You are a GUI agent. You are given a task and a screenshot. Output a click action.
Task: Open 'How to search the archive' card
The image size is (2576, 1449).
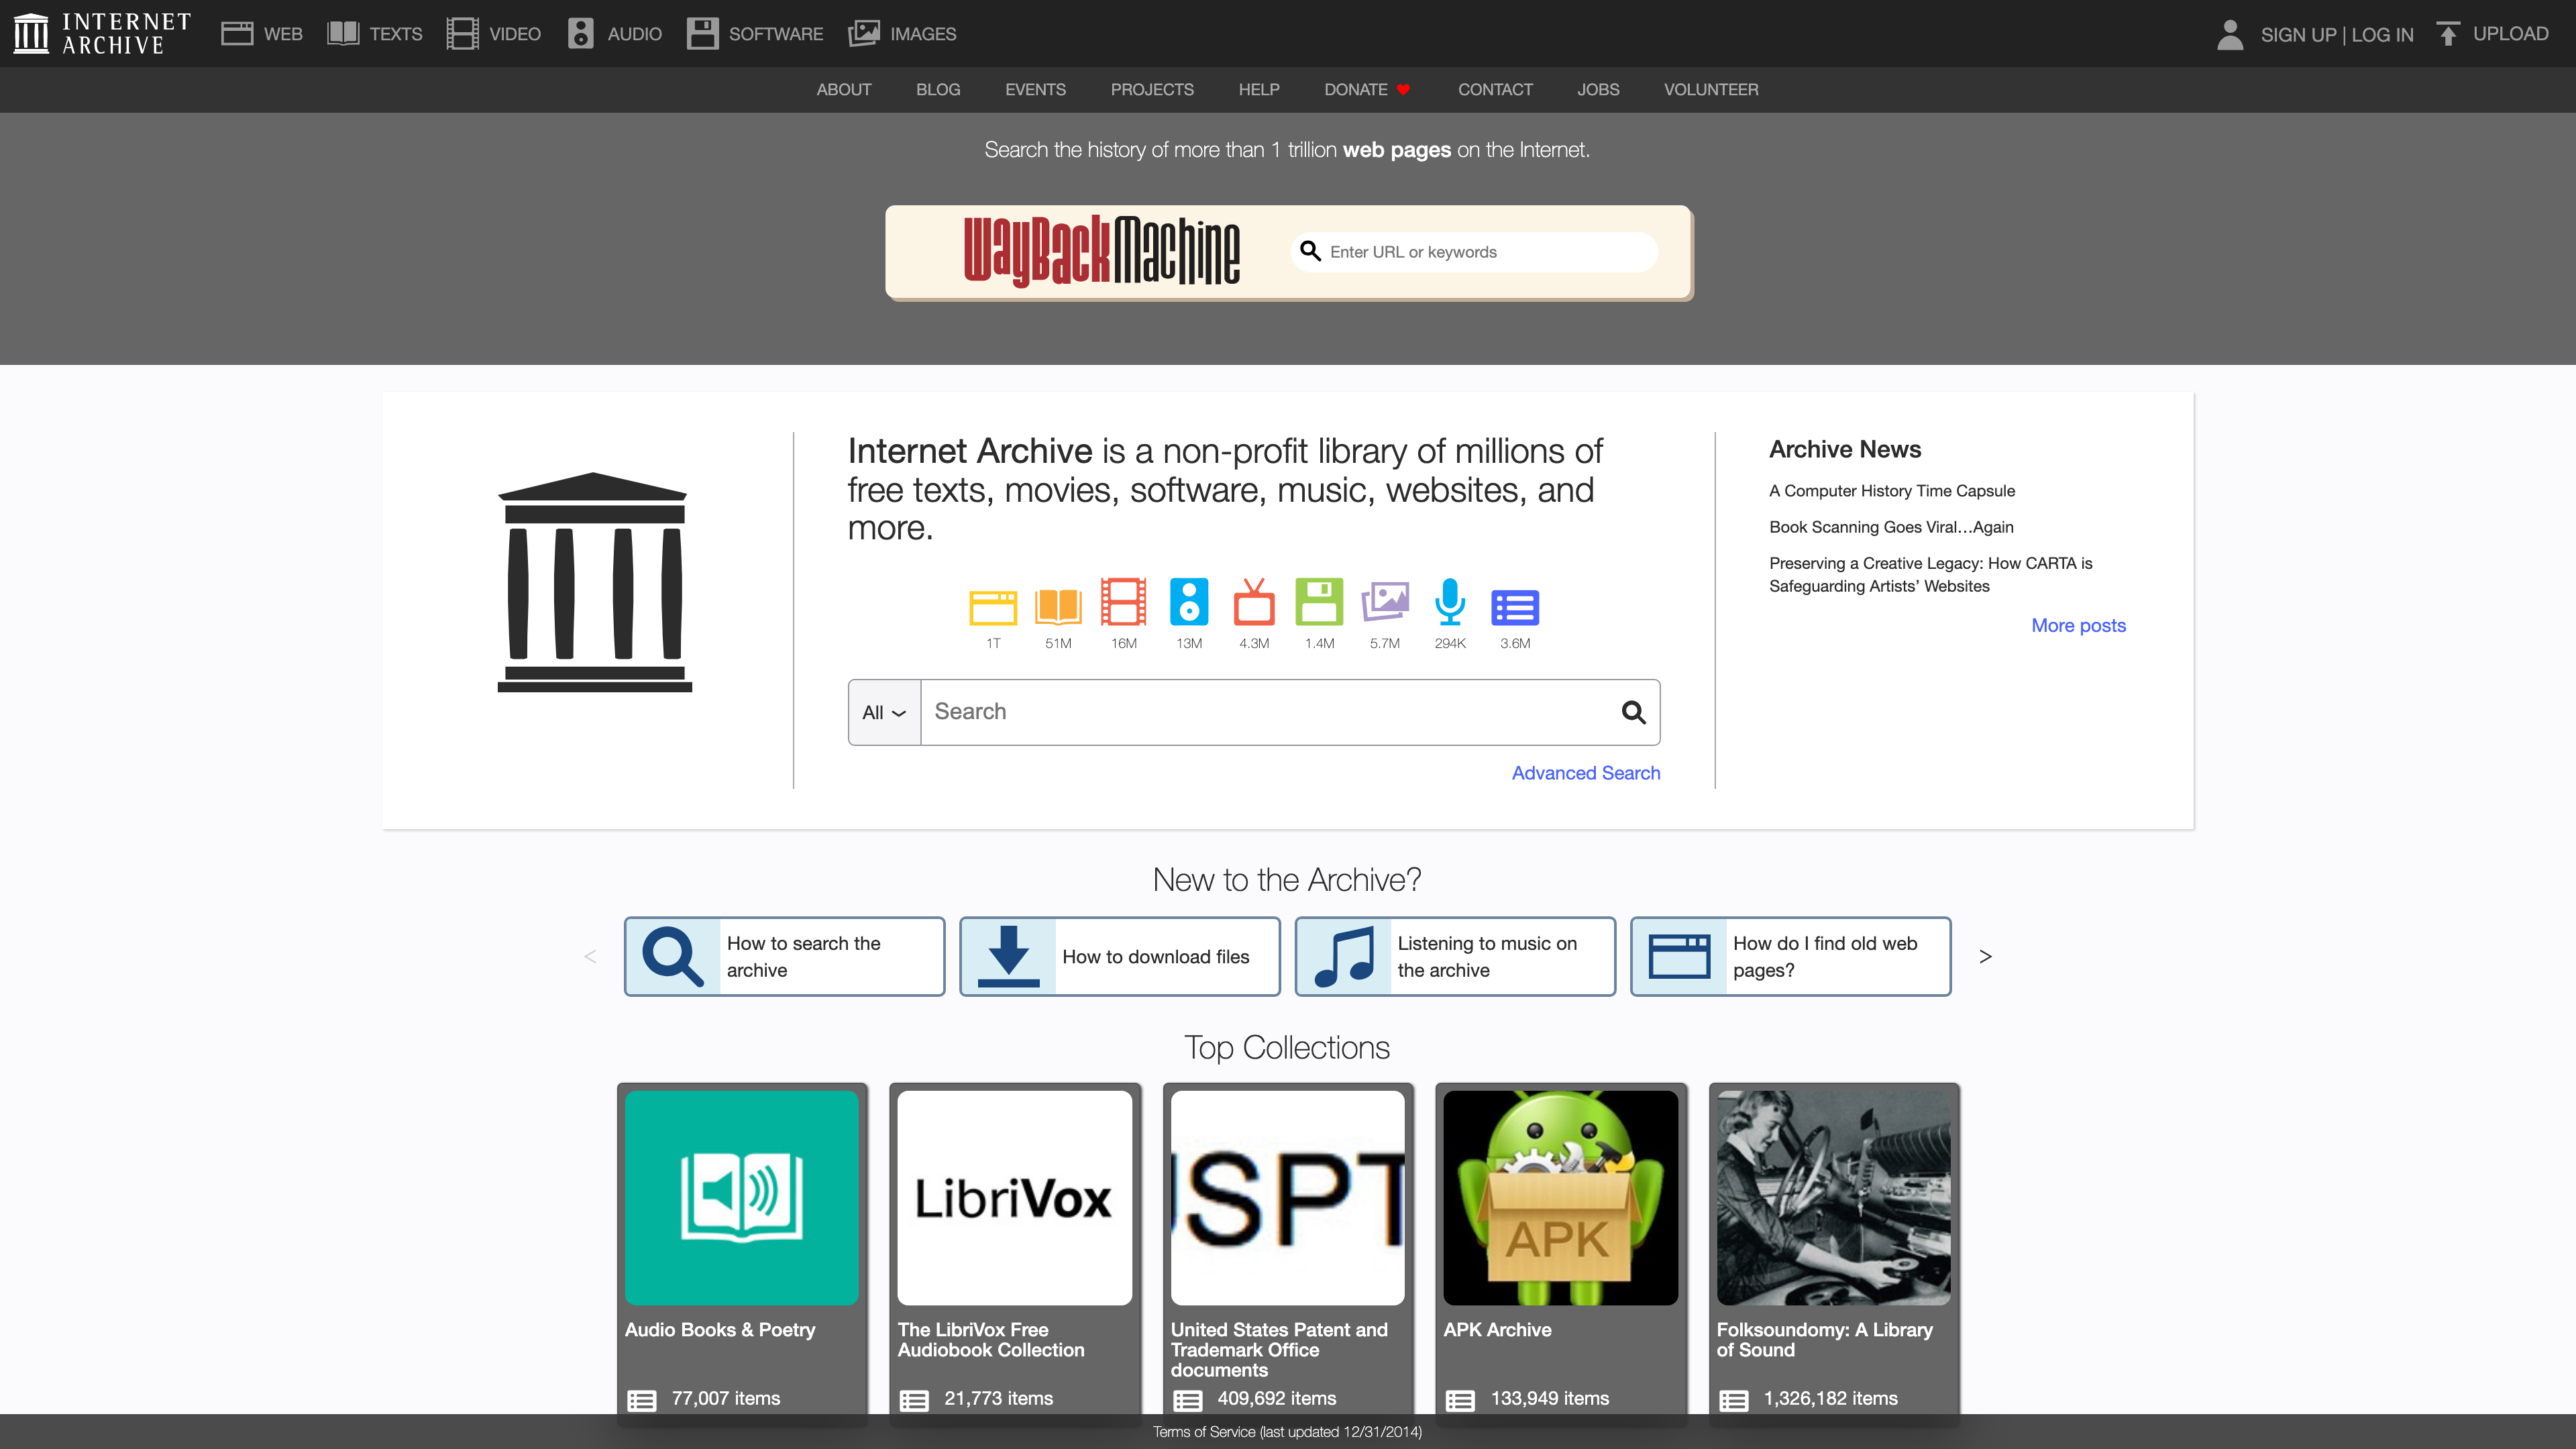[784, 956]
